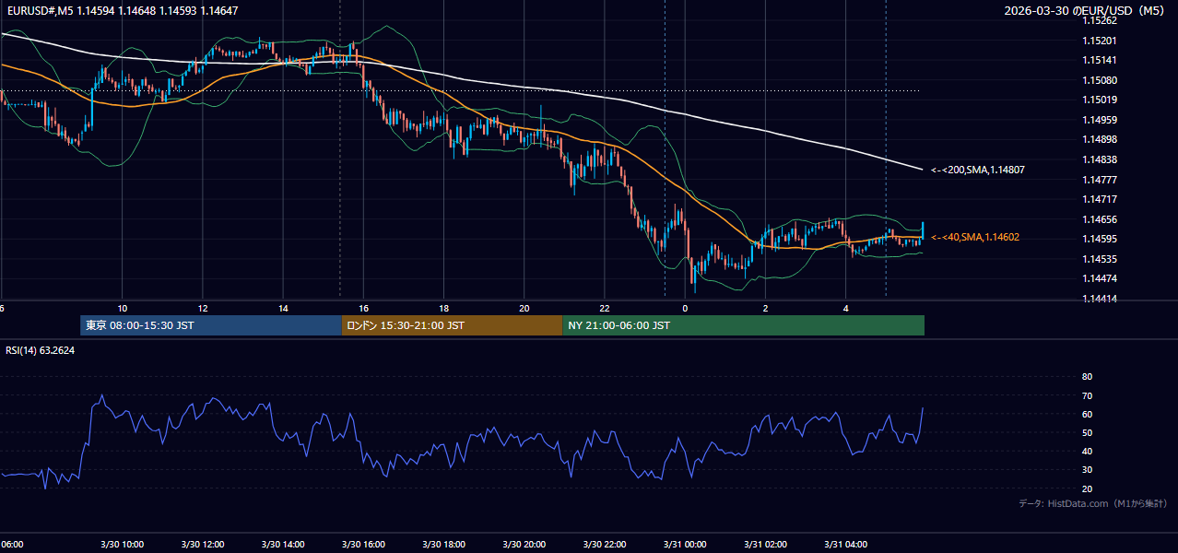The image size is (1178, 553).
Task: Select the 東京 08:00-15:30 JST session bar
Action: tap(211, 325)
